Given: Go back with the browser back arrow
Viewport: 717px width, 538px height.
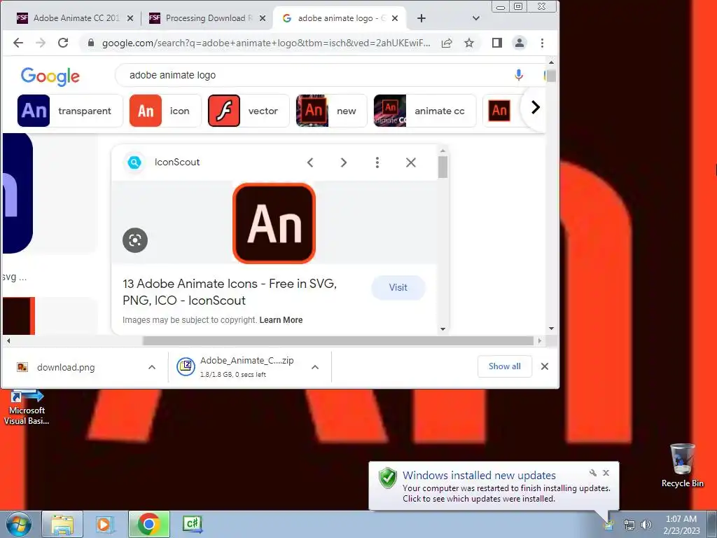Looking at the screenshot, I should tap(18, 43).
